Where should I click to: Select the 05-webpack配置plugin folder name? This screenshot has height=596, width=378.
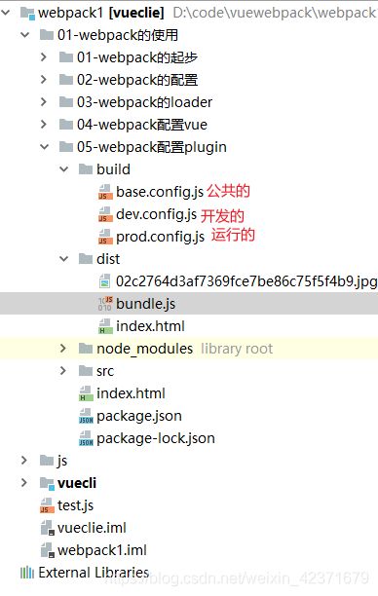tap(151, 147)
